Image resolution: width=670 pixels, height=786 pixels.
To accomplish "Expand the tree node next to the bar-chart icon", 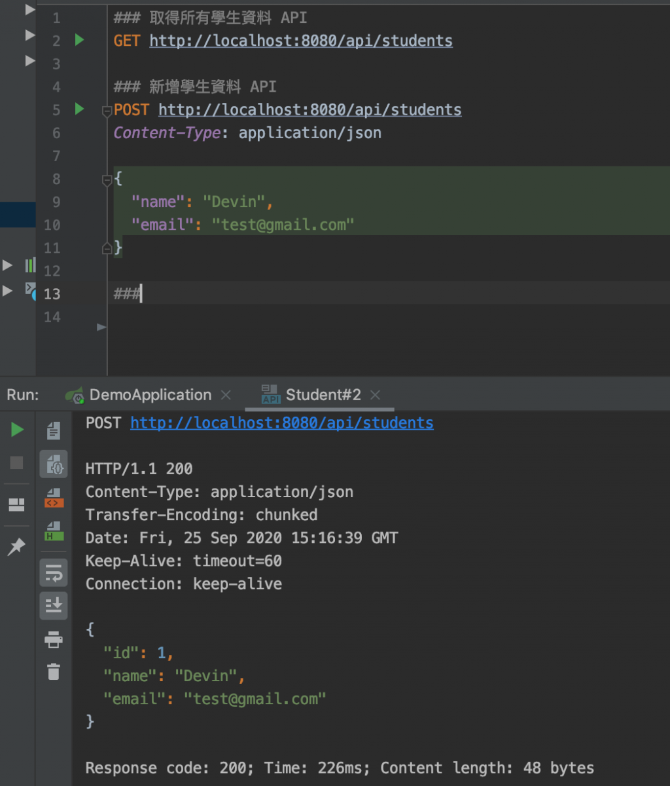I will click(x=7, y=265).
